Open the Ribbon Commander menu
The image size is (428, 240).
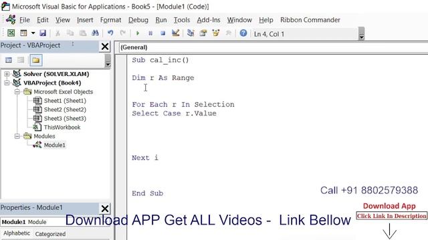pos(310,20)
